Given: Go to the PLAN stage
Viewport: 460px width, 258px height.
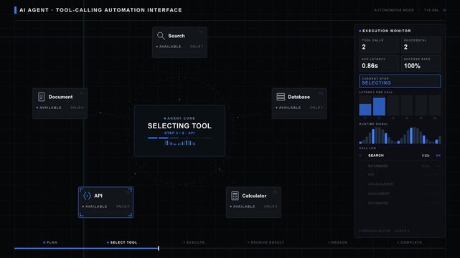Looking at the screenshot, I should tap(50, 242).
